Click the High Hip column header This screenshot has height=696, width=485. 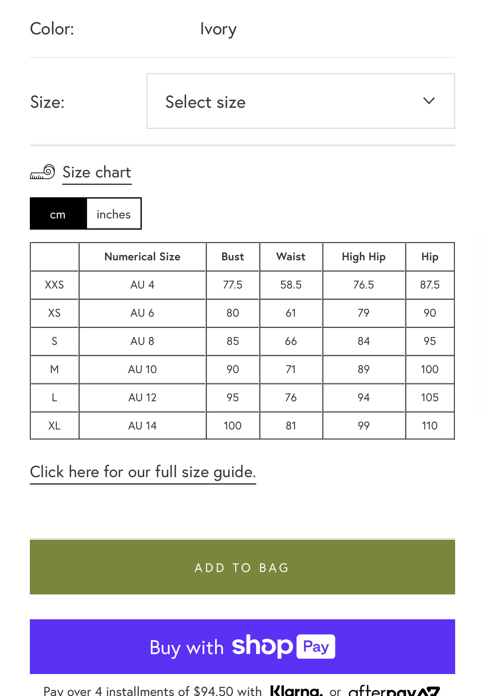pyautogui.click(x=364, y=257)
